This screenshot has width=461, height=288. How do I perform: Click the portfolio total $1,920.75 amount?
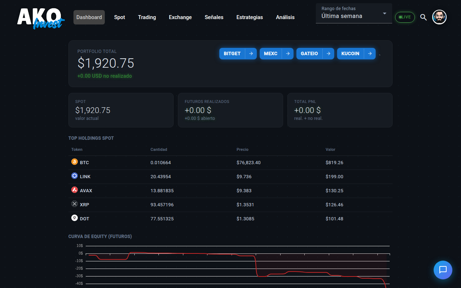pyautogui.click(x=106, y=63)
